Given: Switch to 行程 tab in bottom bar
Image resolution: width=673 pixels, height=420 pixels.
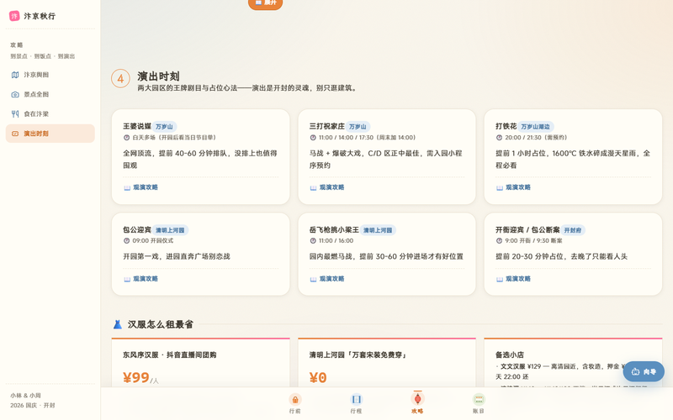Looking at the screenshot, I should (356, 403).
